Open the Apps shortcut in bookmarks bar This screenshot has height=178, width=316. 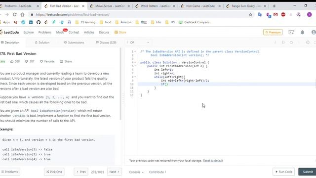pos(5,22)
